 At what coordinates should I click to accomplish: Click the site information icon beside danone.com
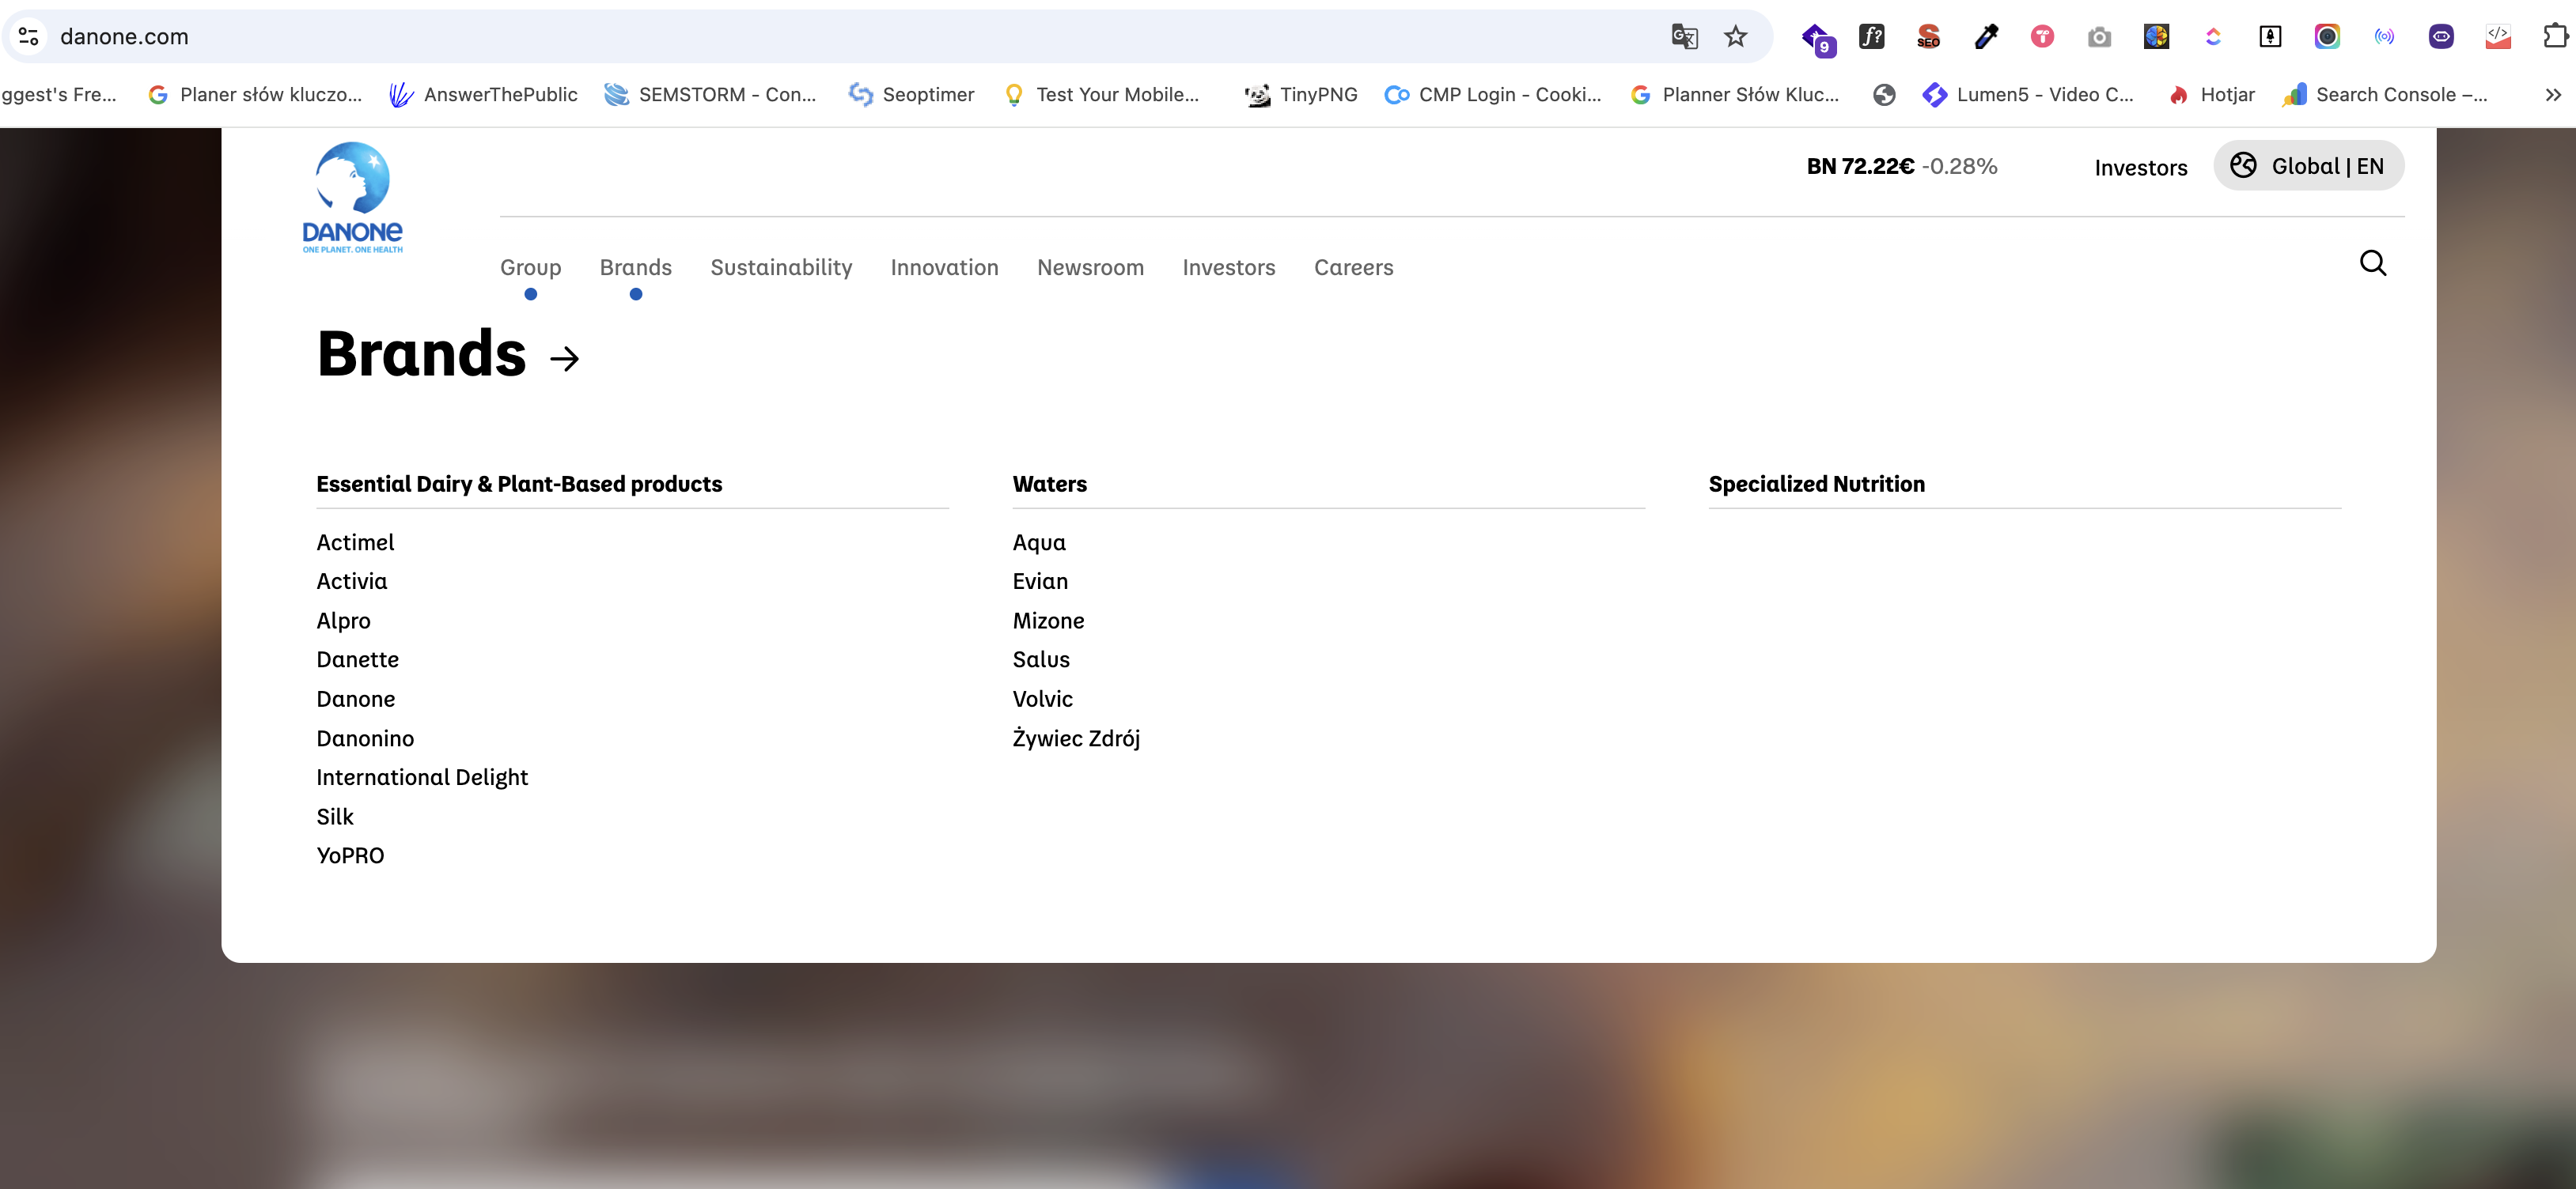[x=29, y=37]
